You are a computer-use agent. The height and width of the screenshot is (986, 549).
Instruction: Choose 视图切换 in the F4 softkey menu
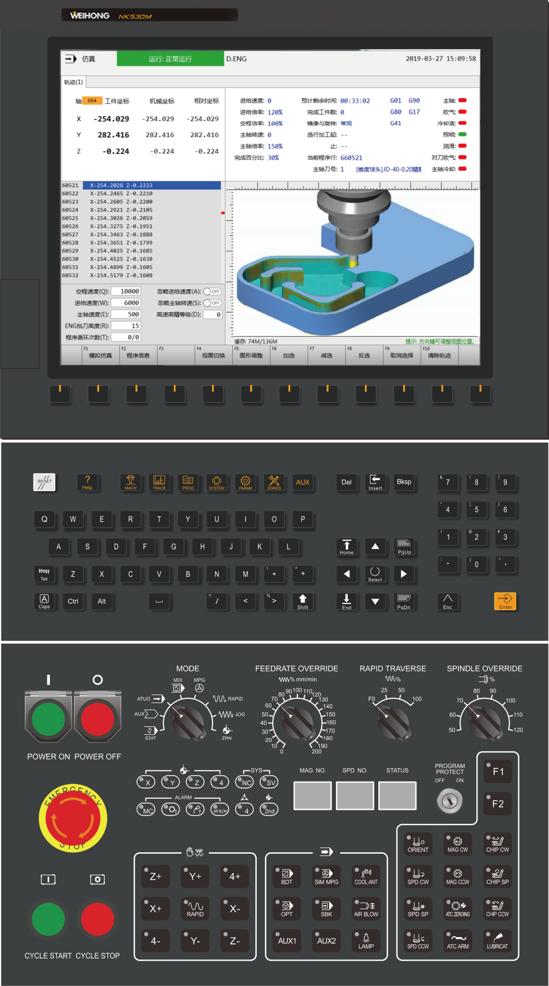(x=213, y=355)
